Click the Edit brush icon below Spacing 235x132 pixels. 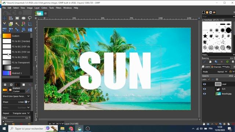pyautogui.click(x=205, y=62)
